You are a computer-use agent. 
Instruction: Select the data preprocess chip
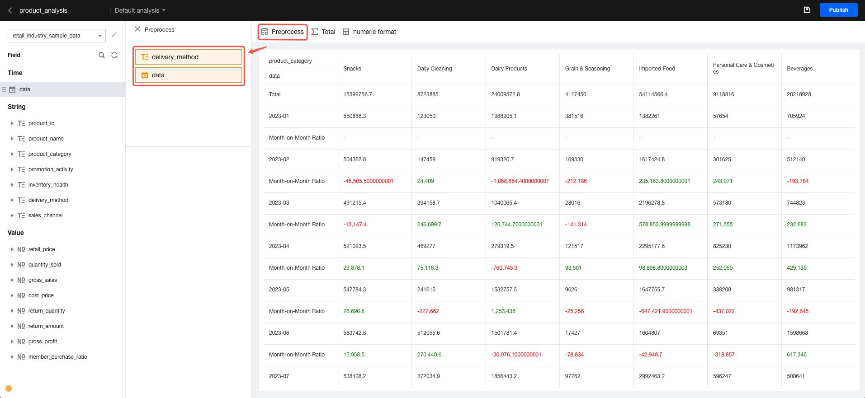(x=189, y=75)
